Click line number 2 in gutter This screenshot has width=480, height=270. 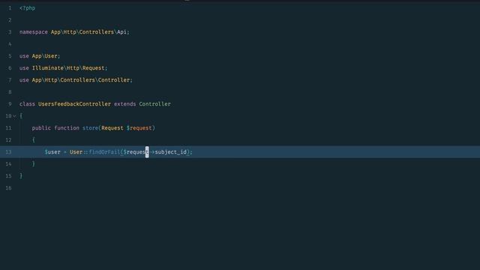(x=10, y=20)
